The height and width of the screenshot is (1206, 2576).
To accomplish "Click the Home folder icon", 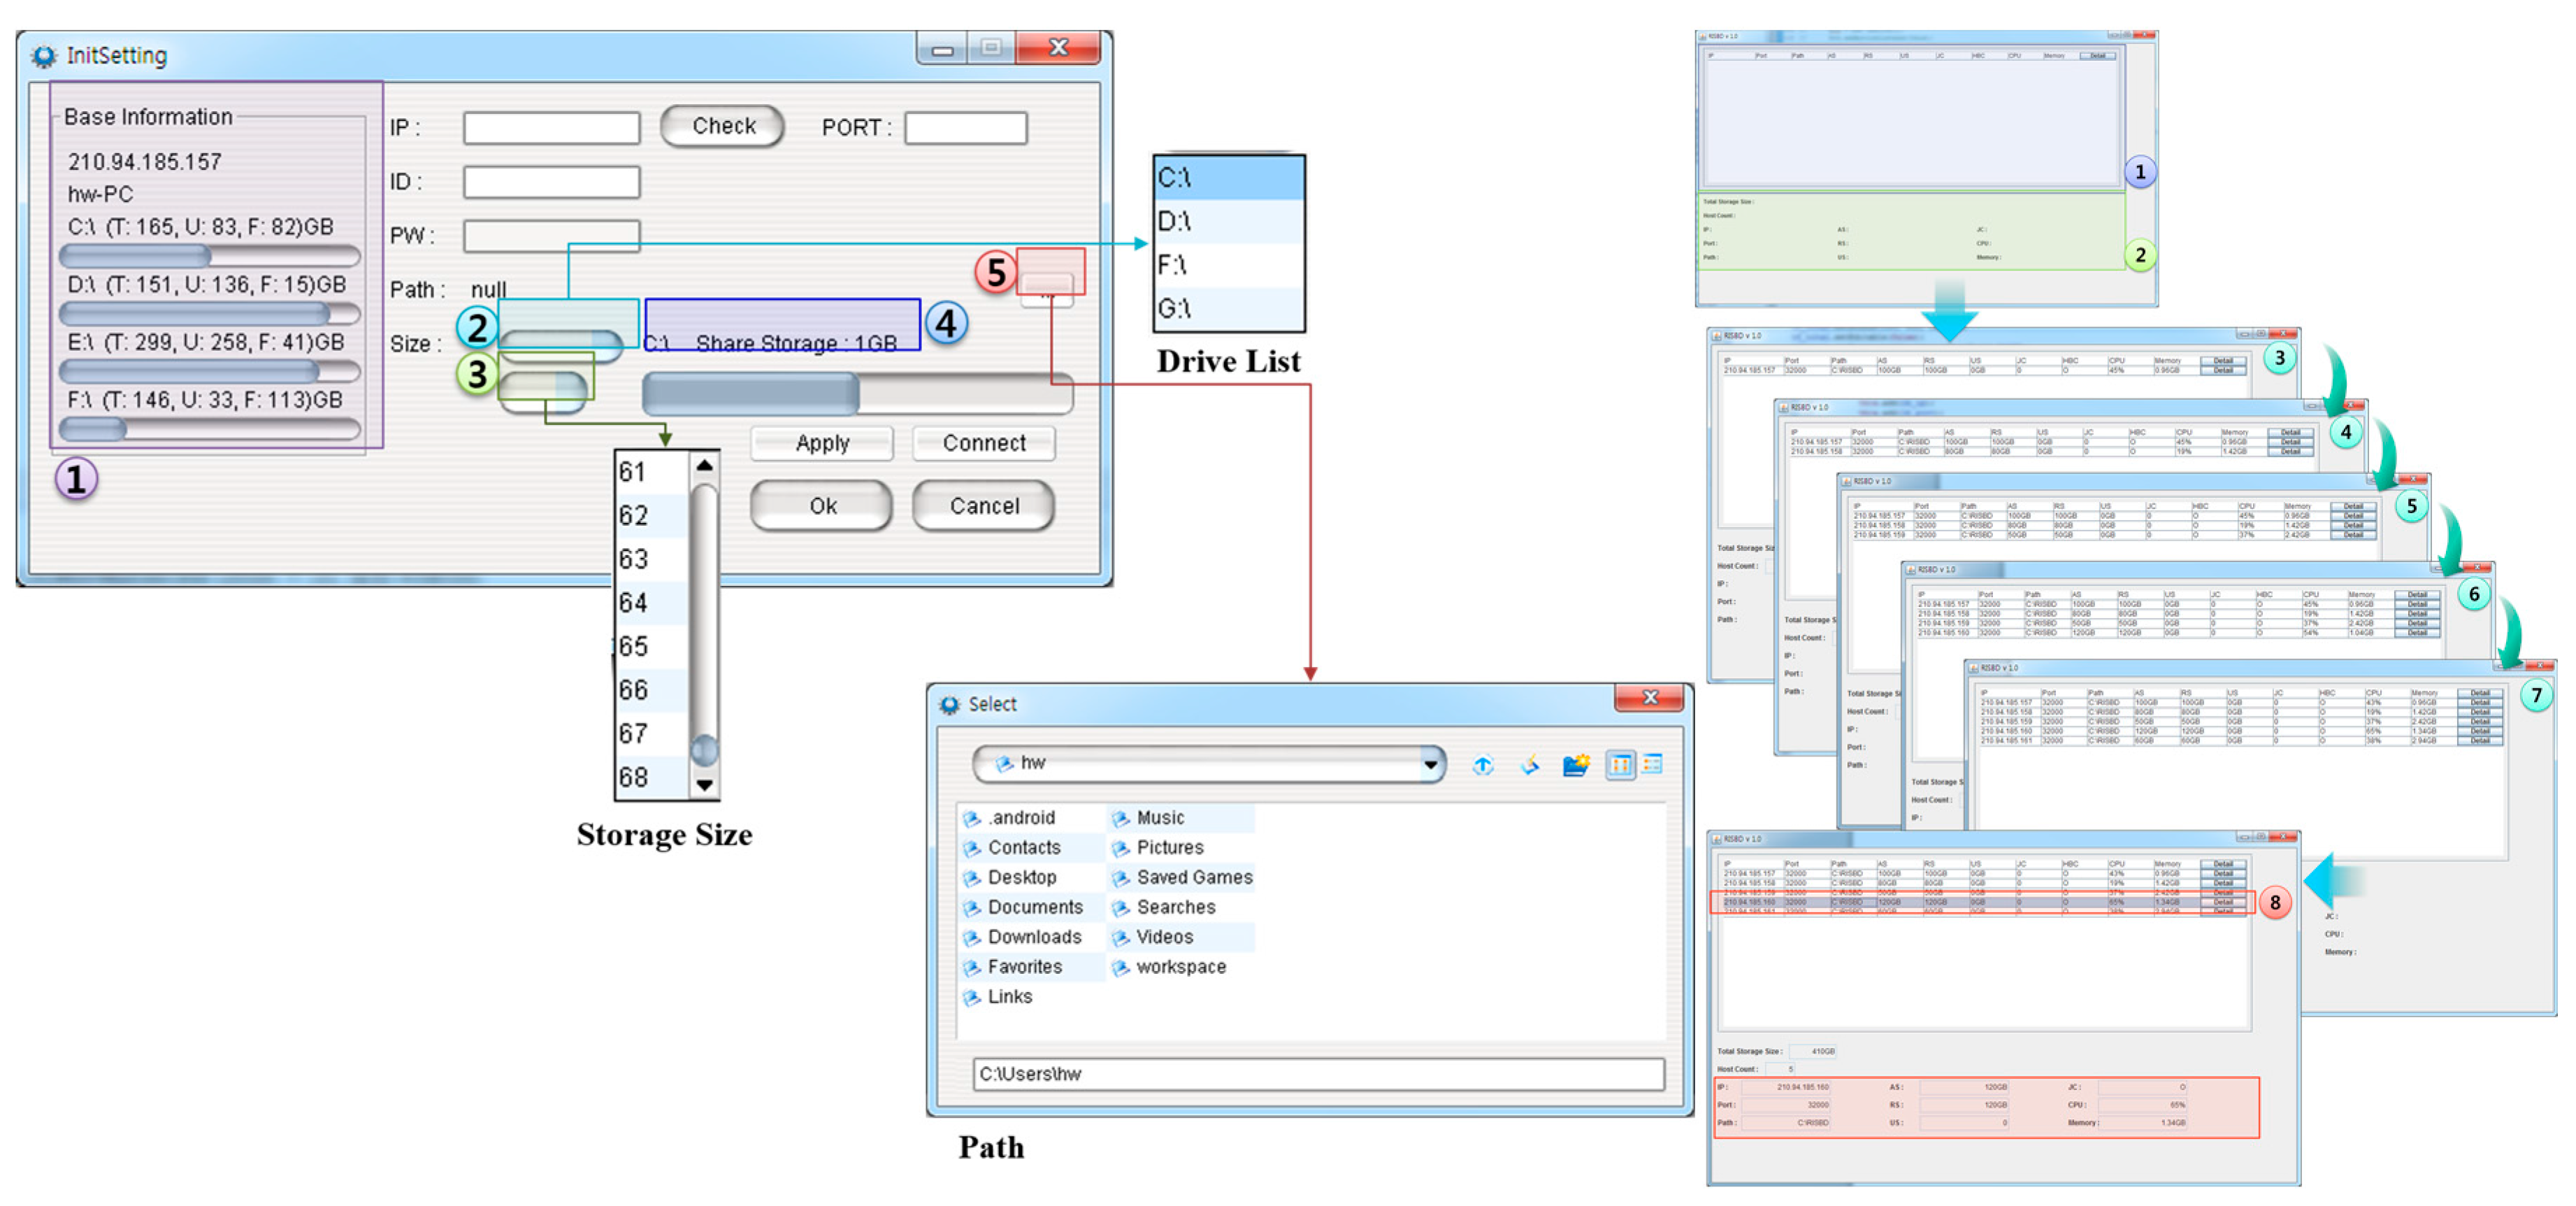I will pyautogui.click(x=1529, y=766).
